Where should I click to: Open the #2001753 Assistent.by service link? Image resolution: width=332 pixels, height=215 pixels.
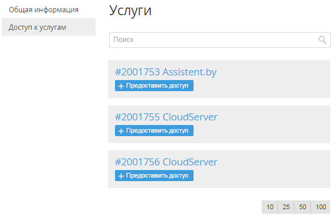(166, 72)
